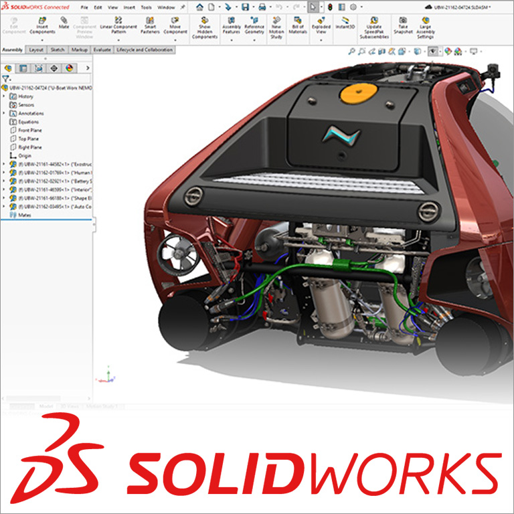Open dropdown arrow under Exploded View
Viewport: 514px width, 514px height.
[x=321, y=40]
